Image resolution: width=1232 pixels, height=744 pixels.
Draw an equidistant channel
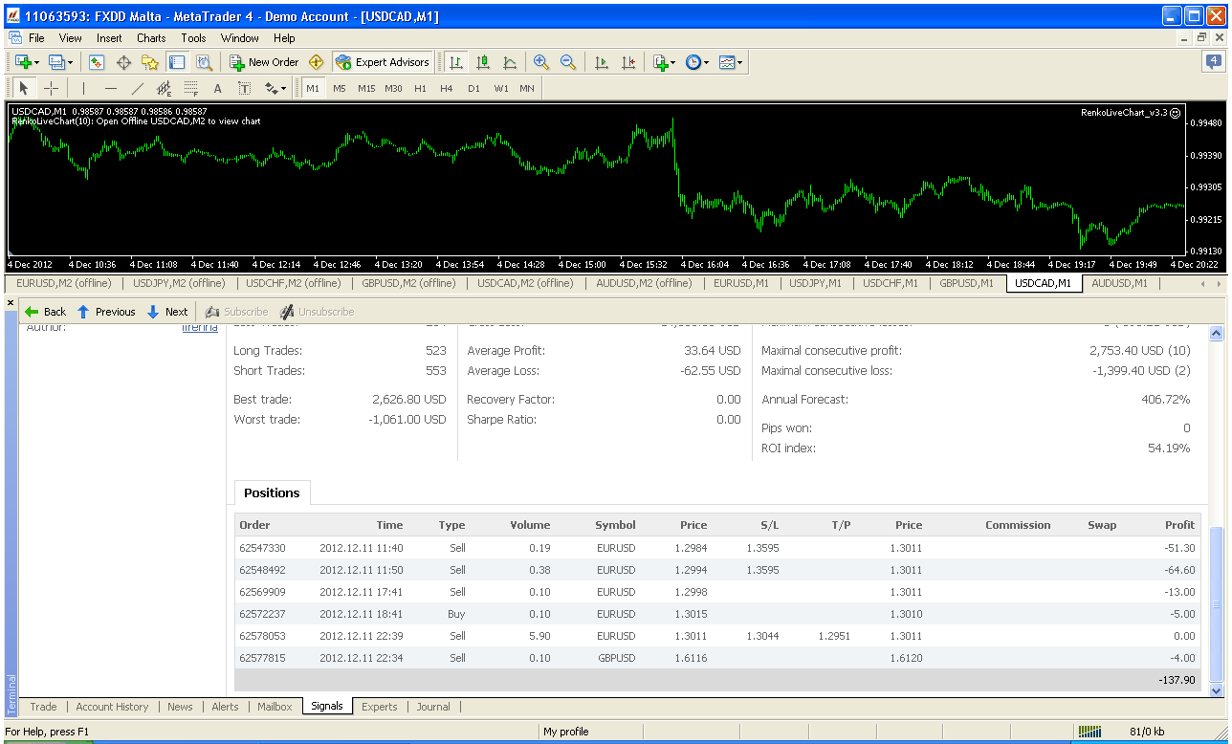(x=165, y=88)
